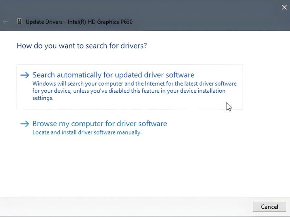Click the device icon beside Update Drivers title
The image size is (290, 217).
20,22
